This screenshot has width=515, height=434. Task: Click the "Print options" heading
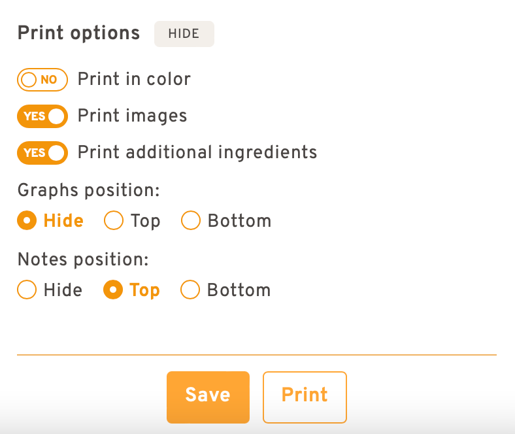tap(78, 33)
